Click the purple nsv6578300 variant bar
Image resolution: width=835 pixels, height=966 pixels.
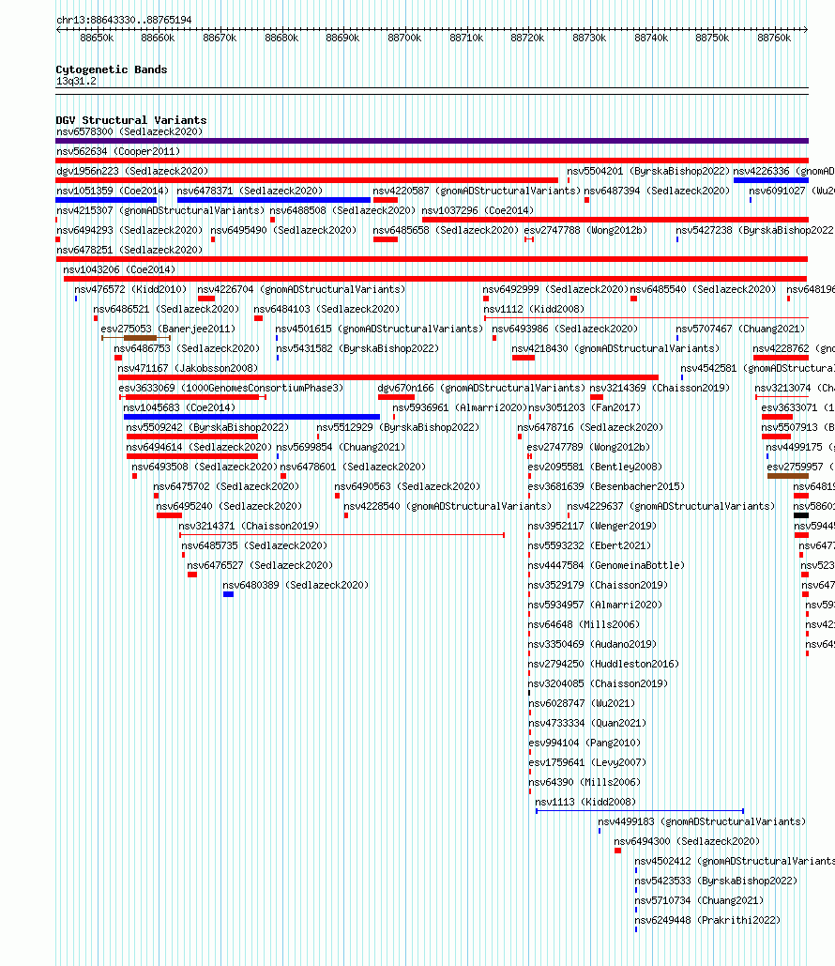coord(432,141)
